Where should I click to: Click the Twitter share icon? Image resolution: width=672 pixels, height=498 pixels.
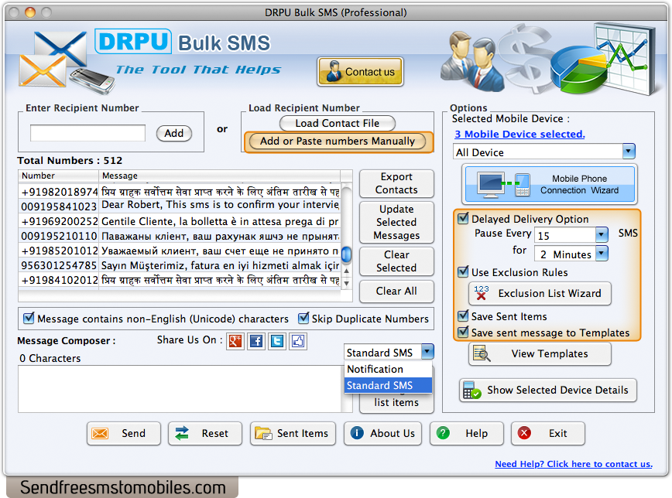[277, 341]
